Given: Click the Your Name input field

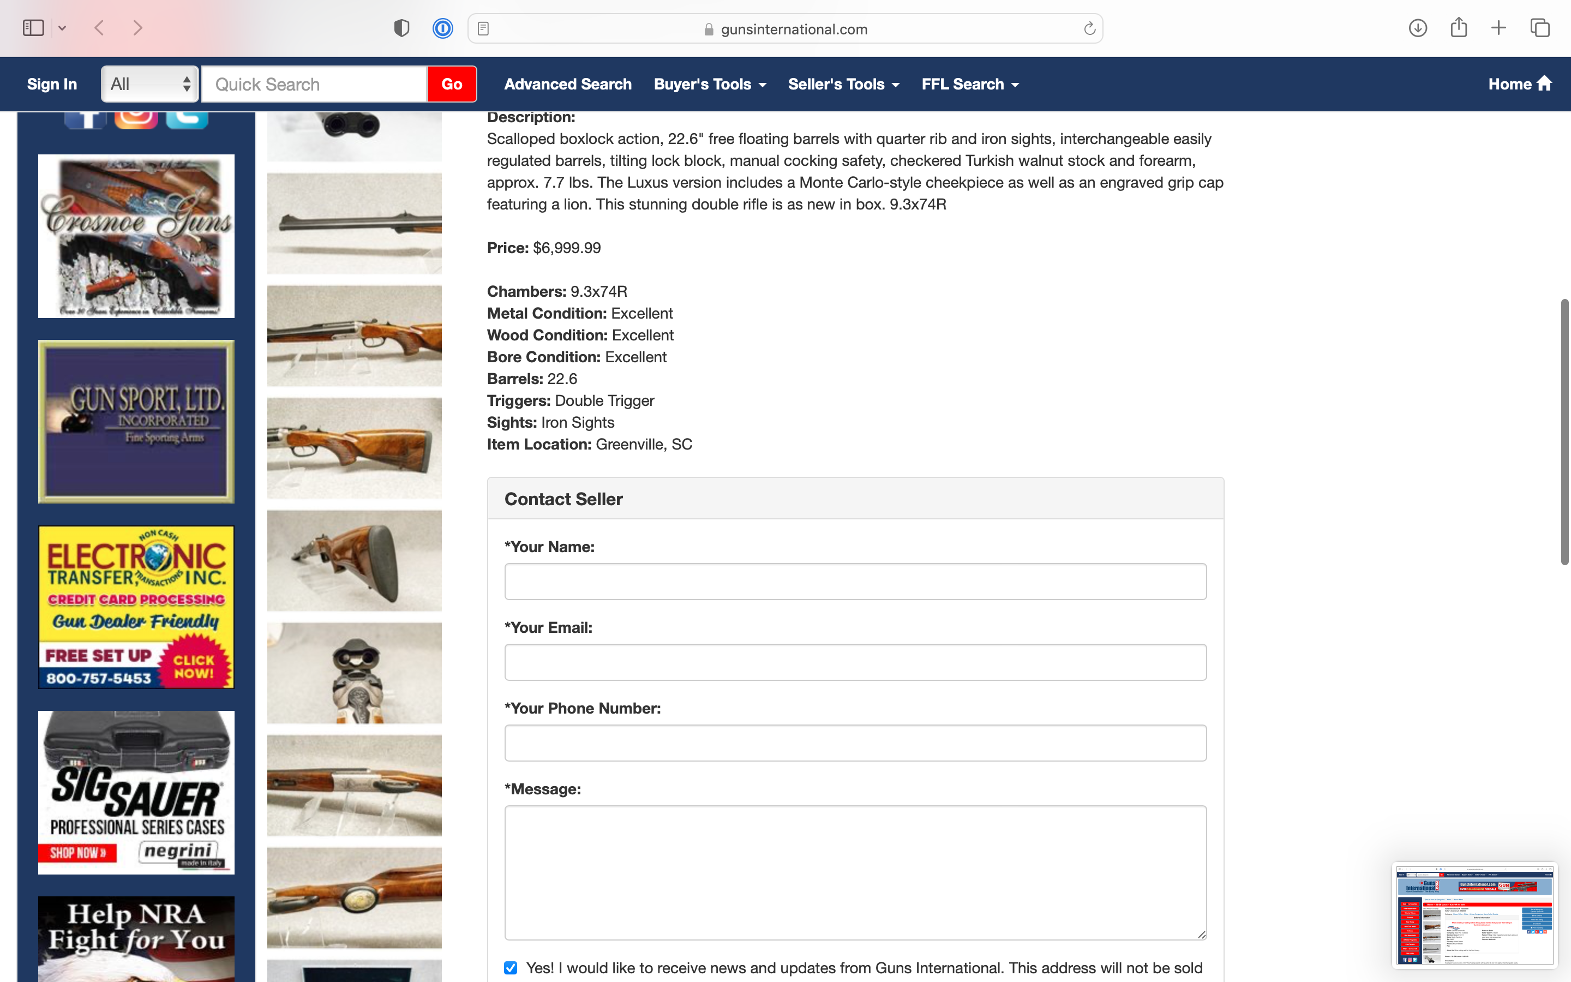Looking at the screenshot, I should pos(855,581).
